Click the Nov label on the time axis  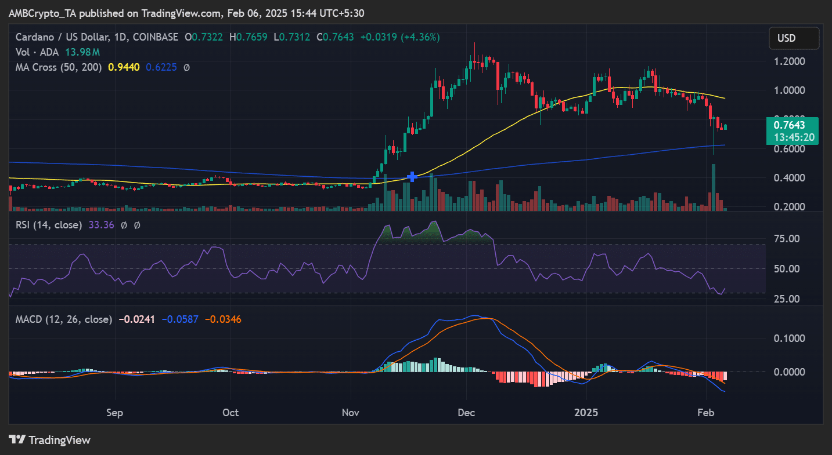click(351, 413)
